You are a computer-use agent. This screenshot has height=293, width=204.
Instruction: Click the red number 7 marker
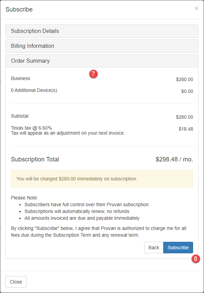(93, 74)
